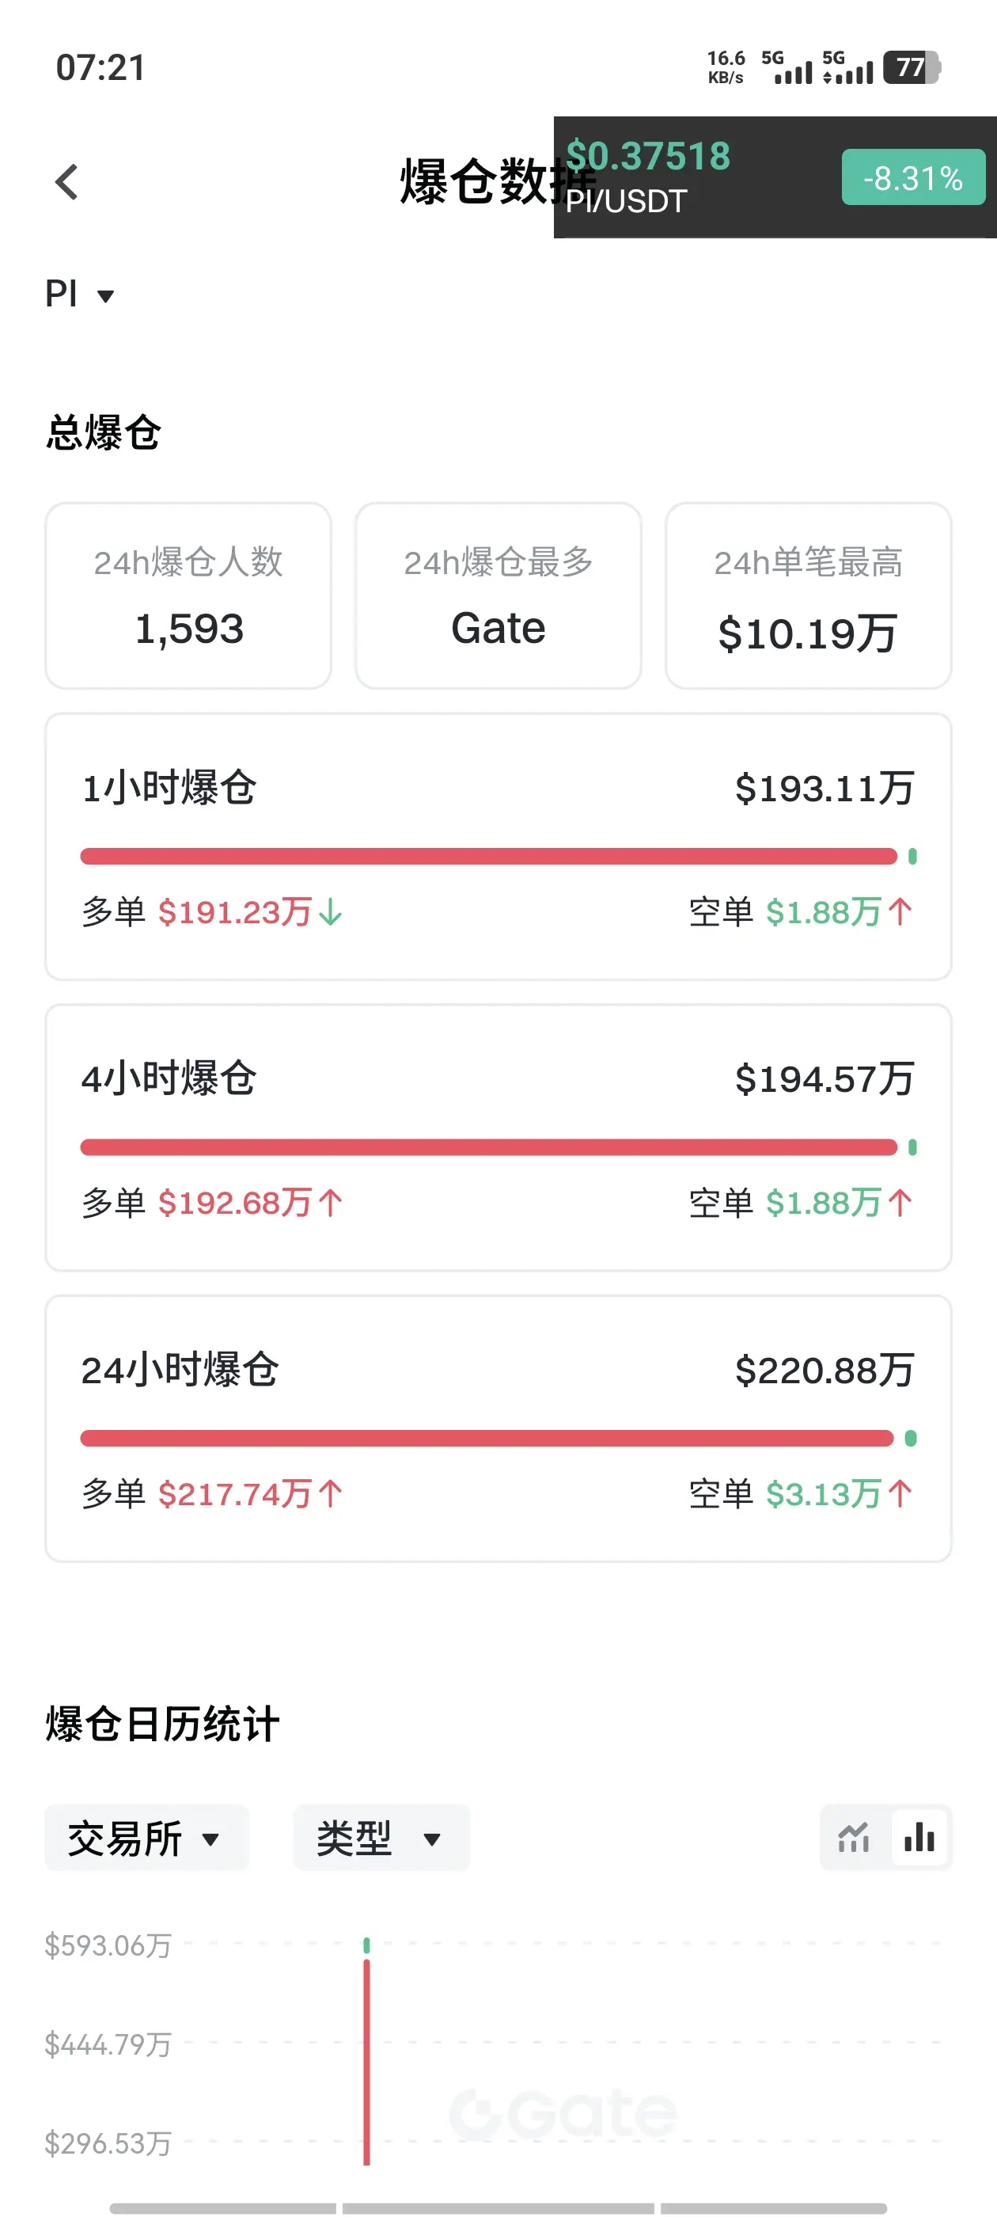
Task: Tap the up arrow beside 空单 $3.13万
Action: pyautogui.click(x=900, y=1493)
